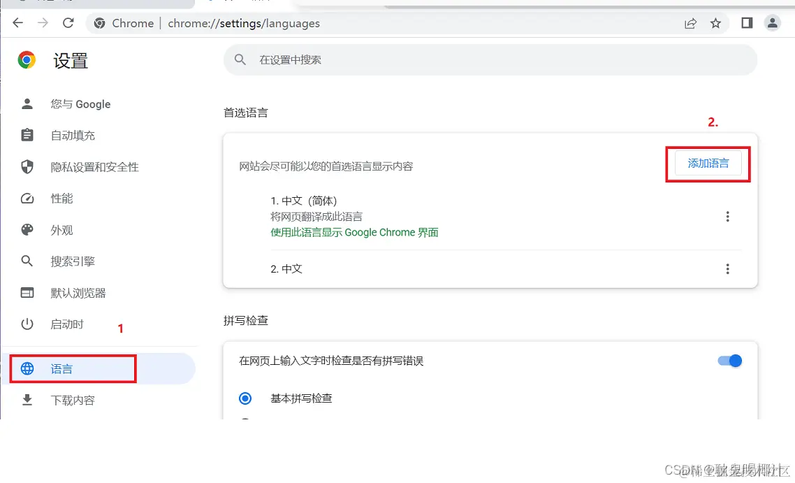Image resolution: width=795 pixels, height=483 pixels.
Task: Click the palette icon for 外观
Action: (27, 230)
